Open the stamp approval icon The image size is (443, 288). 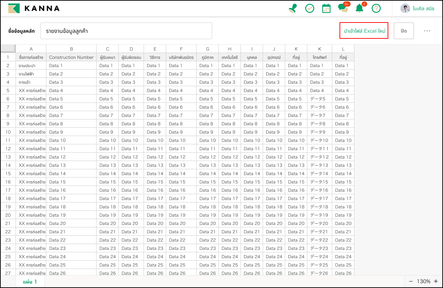coord(292,9)
